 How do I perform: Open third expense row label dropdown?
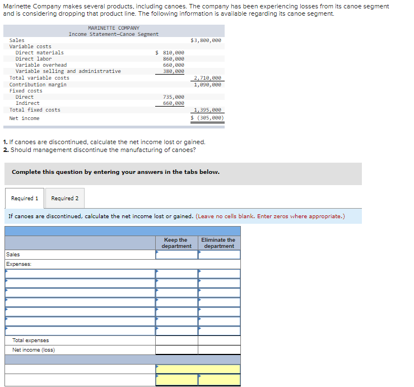click(x=80, y=293)
